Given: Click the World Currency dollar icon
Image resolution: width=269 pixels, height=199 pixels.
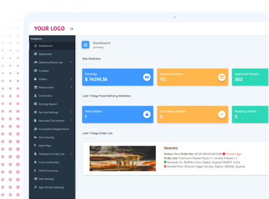Looking at the screenshot, I should pyautogui.click(x=35, y=171).
